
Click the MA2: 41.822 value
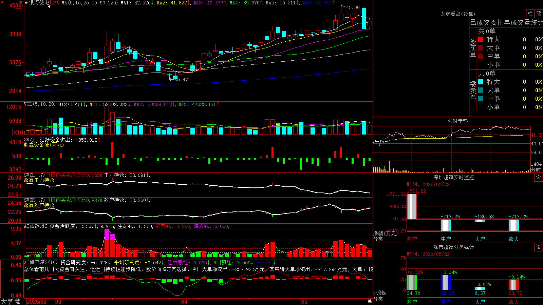tap(172, 3)
